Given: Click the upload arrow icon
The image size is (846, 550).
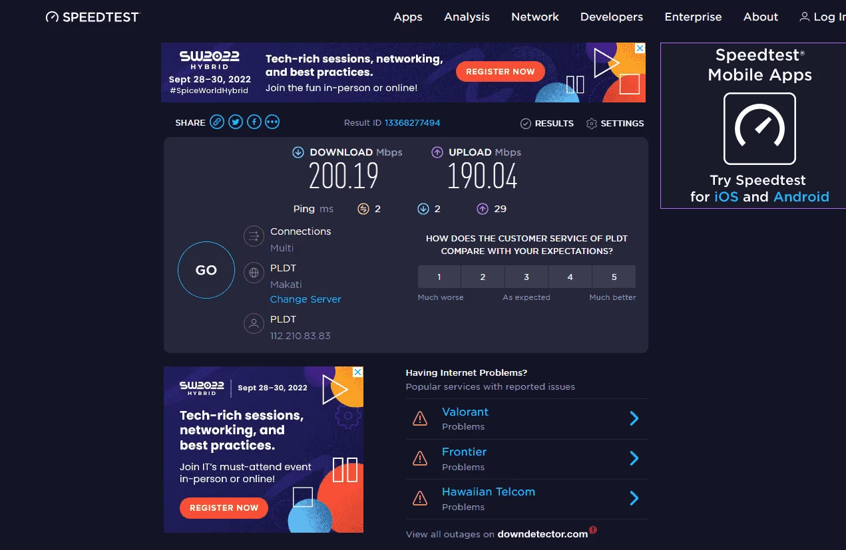Looking at the screenshot, I should 437,152.
